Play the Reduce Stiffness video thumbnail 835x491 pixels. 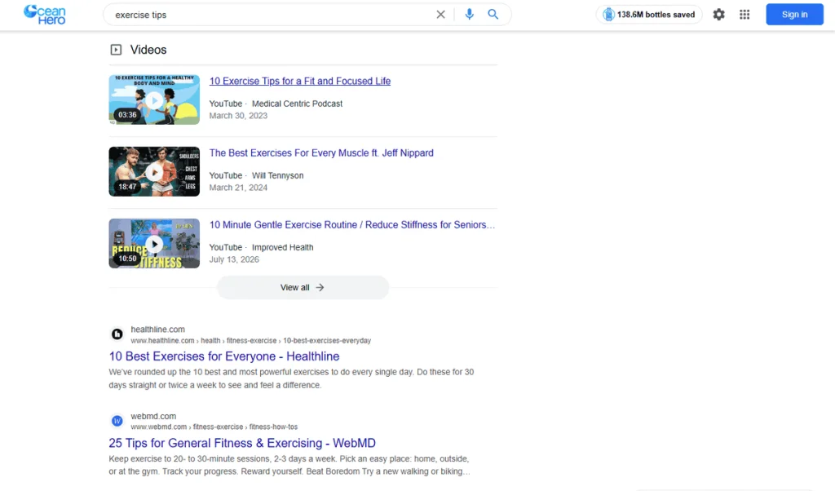click(x=154, y=243)
